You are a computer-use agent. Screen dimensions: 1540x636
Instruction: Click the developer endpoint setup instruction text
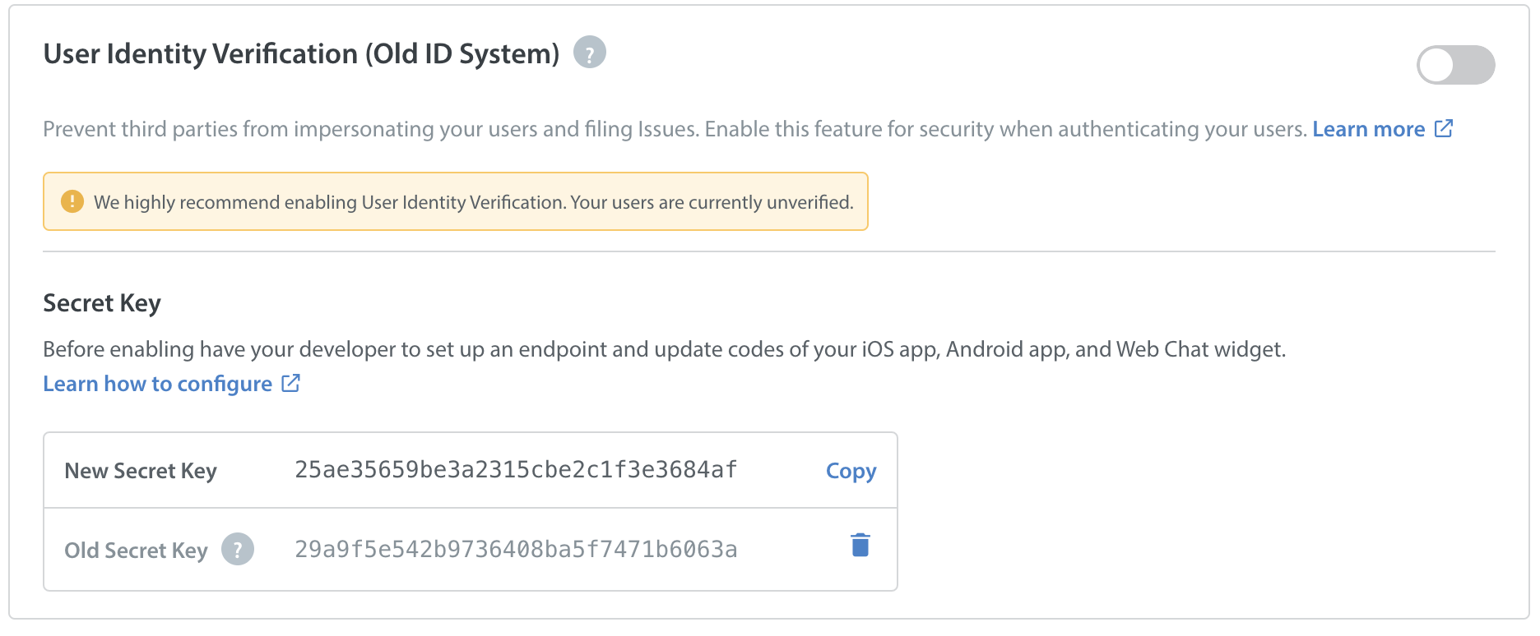(x=664, y=349)
